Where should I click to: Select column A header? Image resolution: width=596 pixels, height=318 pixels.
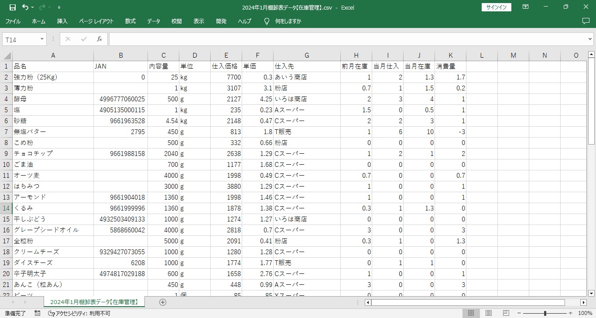pyautogui.click(x=53, y=55)
